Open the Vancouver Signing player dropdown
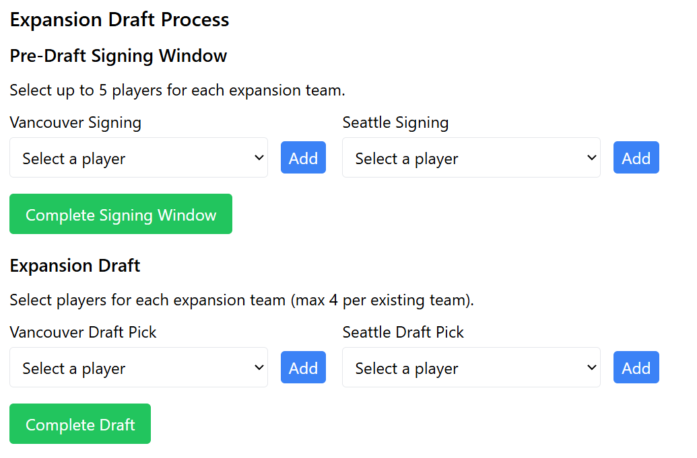 [138, 157]
